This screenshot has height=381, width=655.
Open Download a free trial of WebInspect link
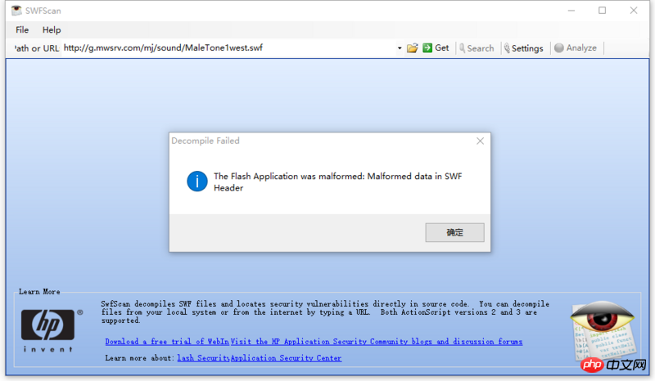click(167, 342)
